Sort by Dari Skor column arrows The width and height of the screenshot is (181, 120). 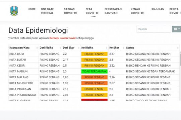coord(79,48)
